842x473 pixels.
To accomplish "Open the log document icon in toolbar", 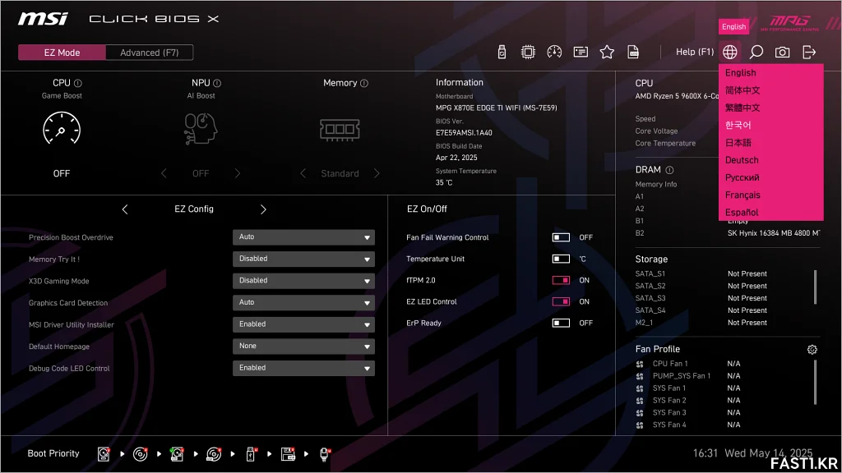I will coord(633,52).
